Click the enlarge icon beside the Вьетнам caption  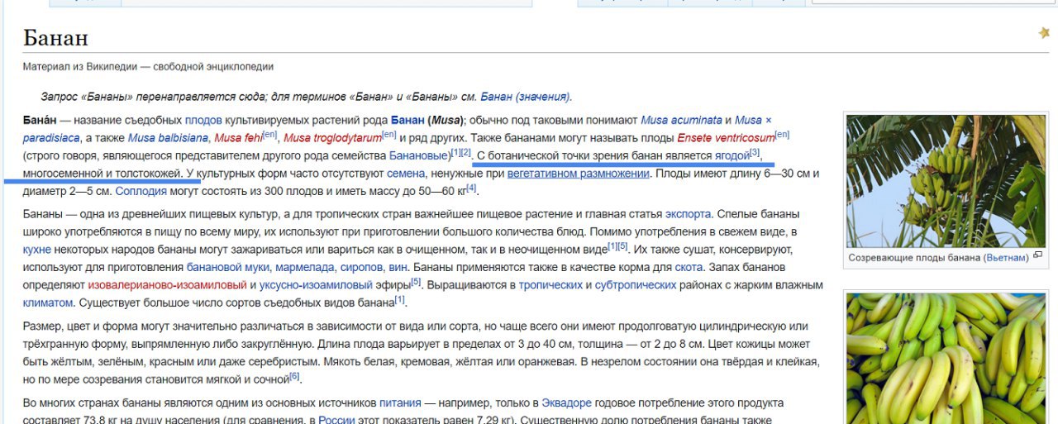(1037, 255)
